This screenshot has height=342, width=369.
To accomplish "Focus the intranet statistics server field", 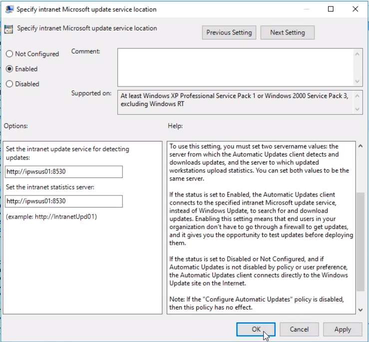I will pyautogui.click(x=64, y=201).
